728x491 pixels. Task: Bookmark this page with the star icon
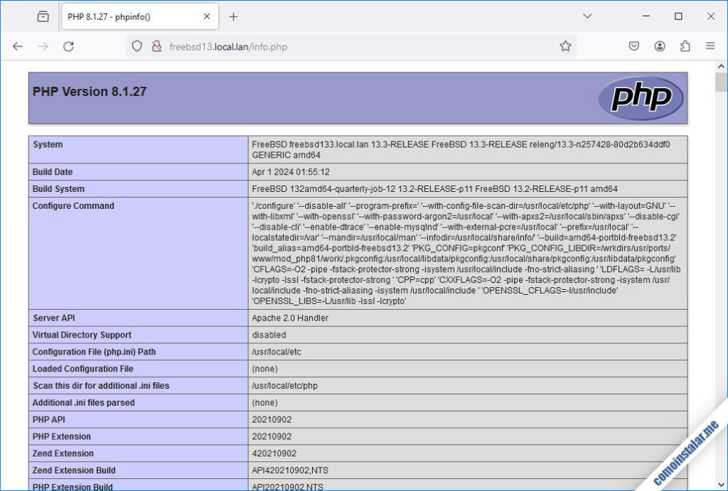coord(566,45)
